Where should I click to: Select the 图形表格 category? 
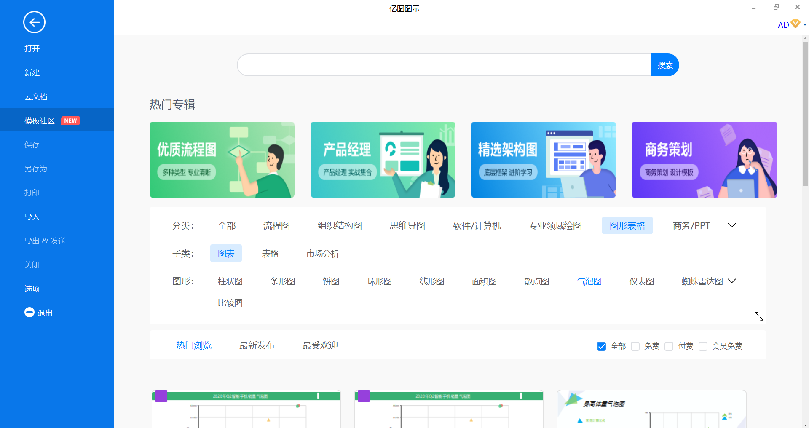point(627,225)
